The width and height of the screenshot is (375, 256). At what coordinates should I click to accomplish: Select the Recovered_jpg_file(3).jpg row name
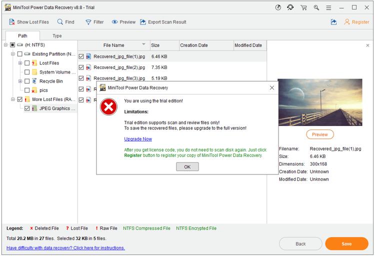coord(119,78)
